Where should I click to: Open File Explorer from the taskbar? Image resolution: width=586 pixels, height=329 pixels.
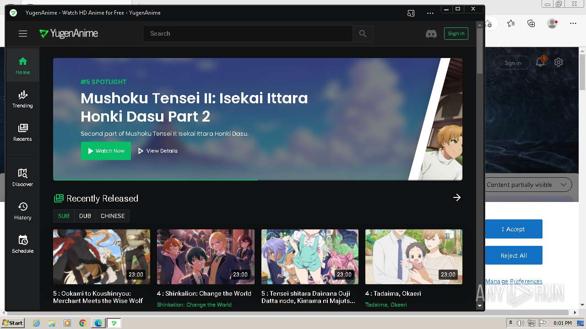click(52, 323)
